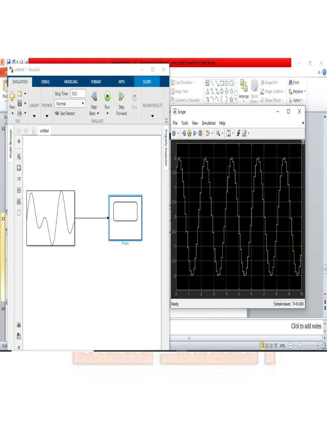Click the Scope cursor measurements ruler icon

(x=244, y=133)
